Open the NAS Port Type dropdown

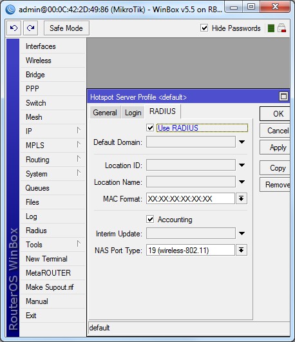click(x=241, y=250)
